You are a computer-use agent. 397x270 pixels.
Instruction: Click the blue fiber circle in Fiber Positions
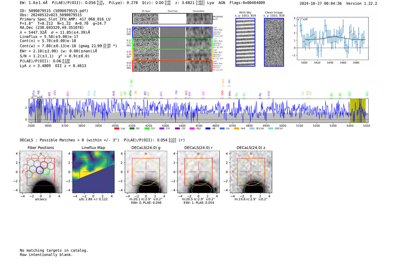pyautogui.click(x=40, y=171)
